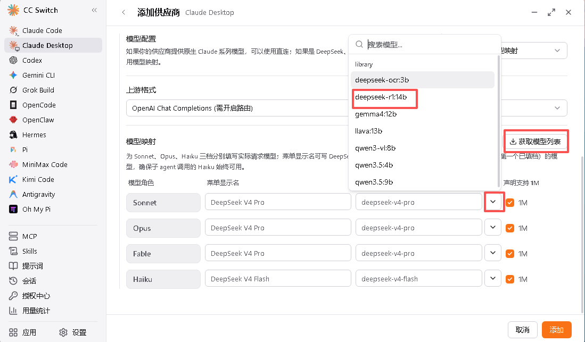The height and width of the screenshot is (342, 585).
Task: Collapse the sidebar with double-chevron icon
Action: (94, 10)
